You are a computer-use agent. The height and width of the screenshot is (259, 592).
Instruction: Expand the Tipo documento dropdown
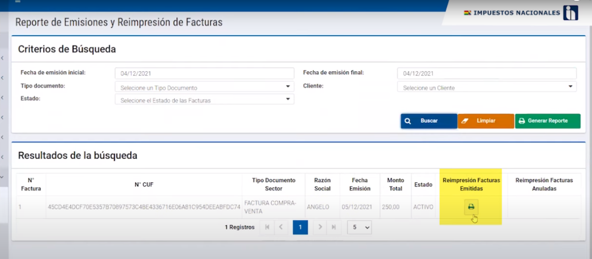[x=204, y=87]
